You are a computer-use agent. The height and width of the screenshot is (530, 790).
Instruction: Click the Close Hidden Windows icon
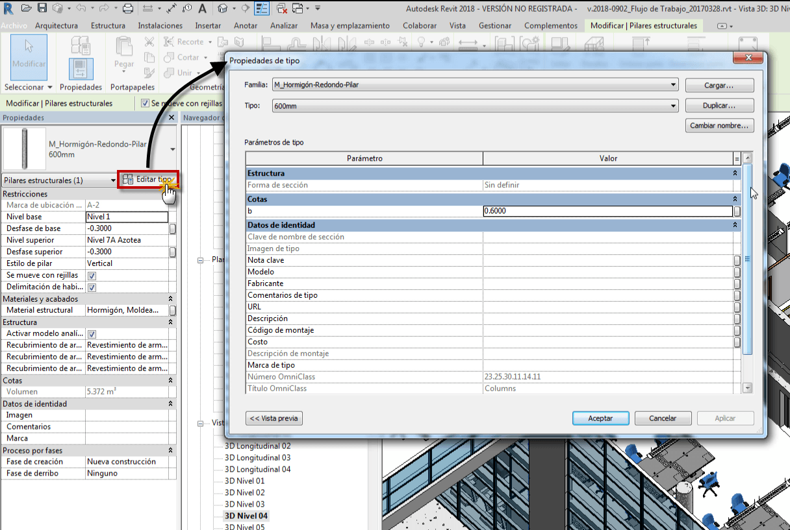coord(283,8)
